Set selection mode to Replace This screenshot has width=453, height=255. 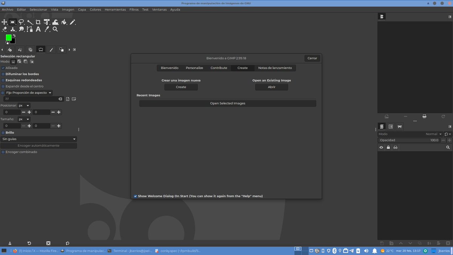(13, 62)
